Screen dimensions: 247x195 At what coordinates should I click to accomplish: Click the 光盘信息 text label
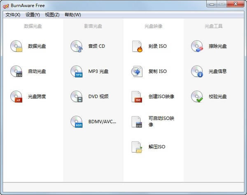click(218, 71)
